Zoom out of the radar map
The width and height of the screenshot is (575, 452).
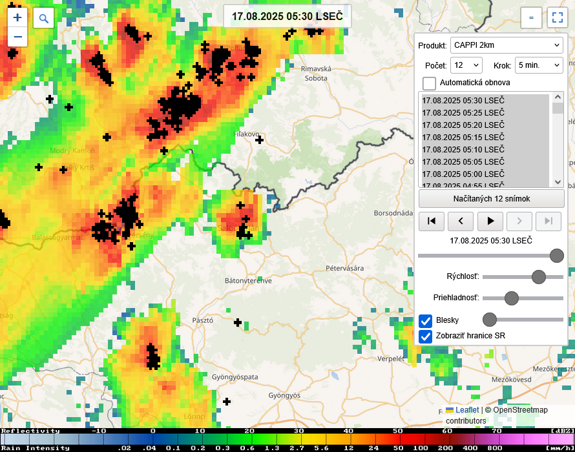click(17, 37)
